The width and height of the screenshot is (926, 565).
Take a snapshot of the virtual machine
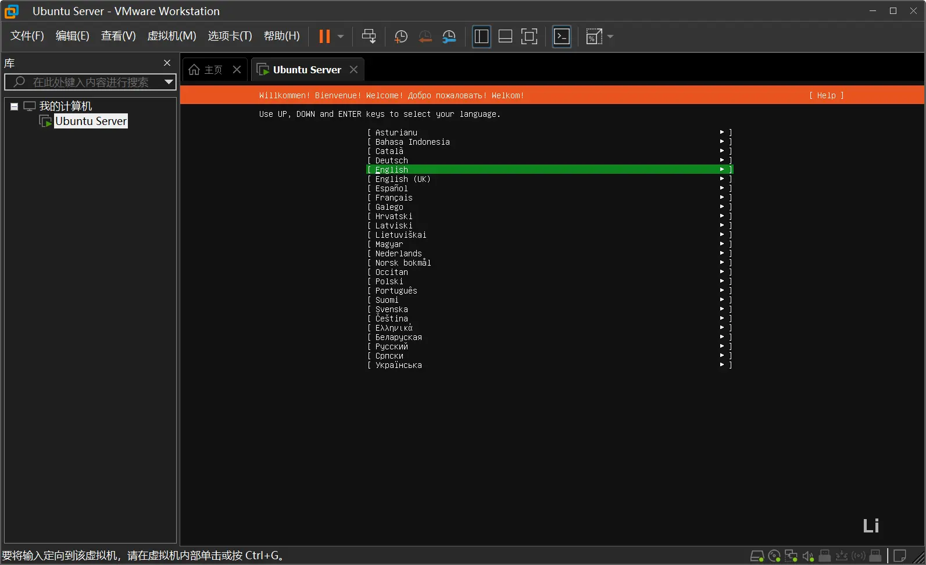(401, 37)
